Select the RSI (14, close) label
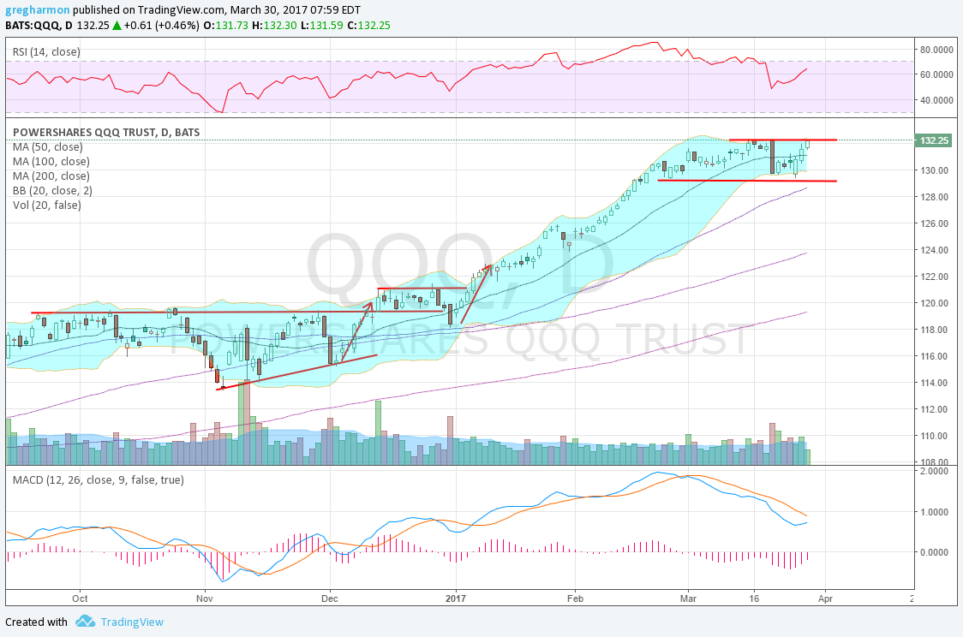 (x=46, y=52)
